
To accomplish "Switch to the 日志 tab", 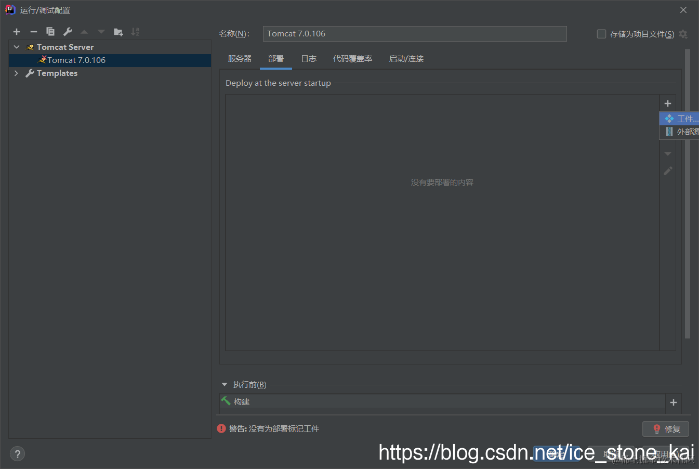I will pos(309,59).
